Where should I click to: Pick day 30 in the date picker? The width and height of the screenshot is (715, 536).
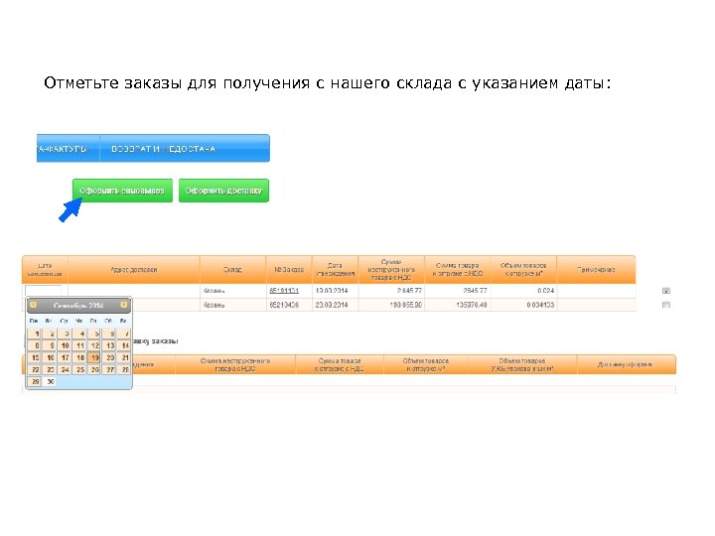click(50, 381)
